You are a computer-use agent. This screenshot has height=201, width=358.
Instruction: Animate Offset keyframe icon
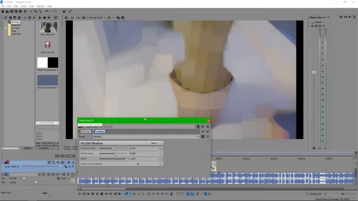[x=161, y=159]
